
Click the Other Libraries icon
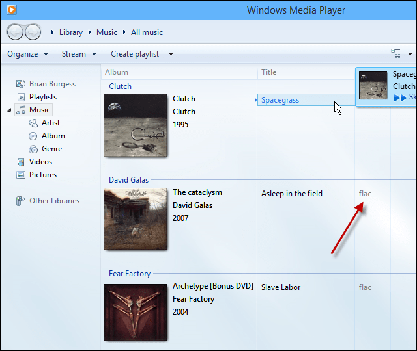click(20, 201)
